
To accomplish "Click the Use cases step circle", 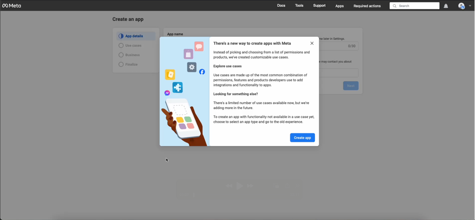I will tap(121, 46).
